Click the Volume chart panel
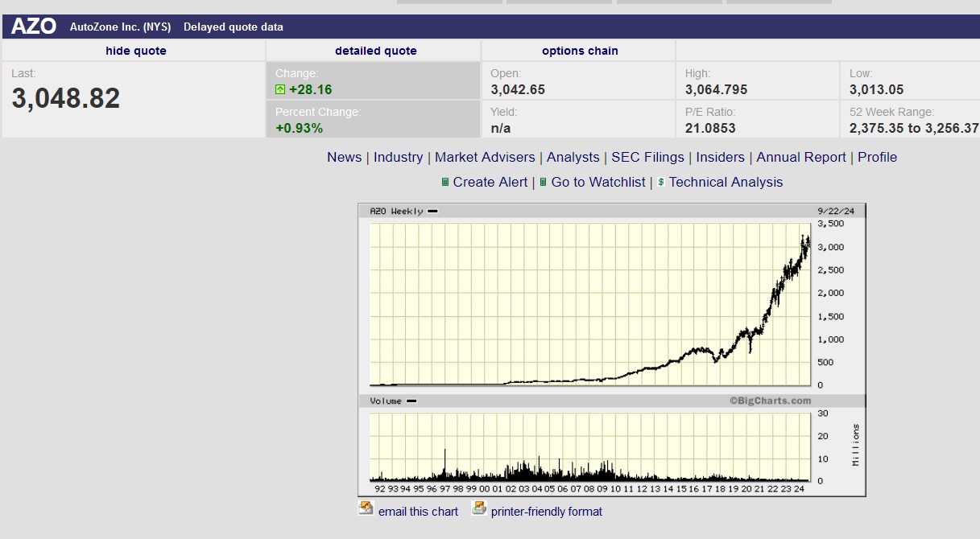Viewport: 980px width, 539px height. pos(590,446)
